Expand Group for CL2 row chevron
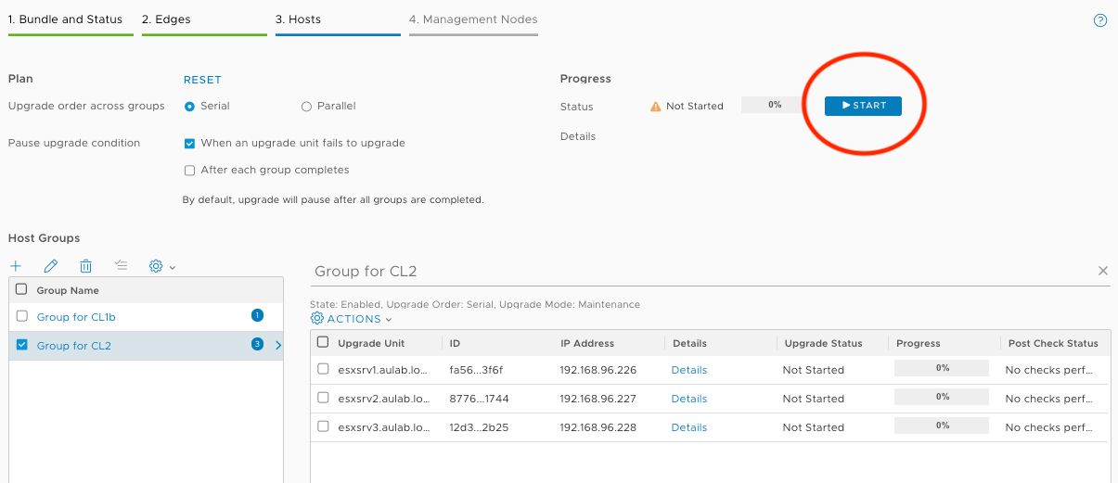The width and height of the screenshot is (1118, 483). tap(278, 346)
